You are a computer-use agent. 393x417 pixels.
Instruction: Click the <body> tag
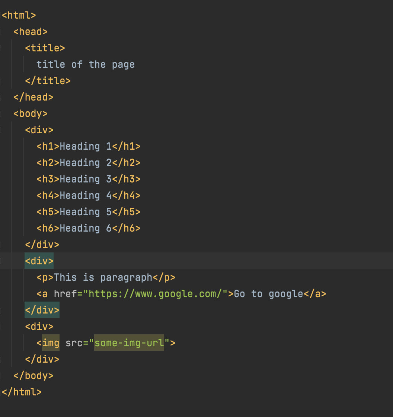tap(30, 114)
